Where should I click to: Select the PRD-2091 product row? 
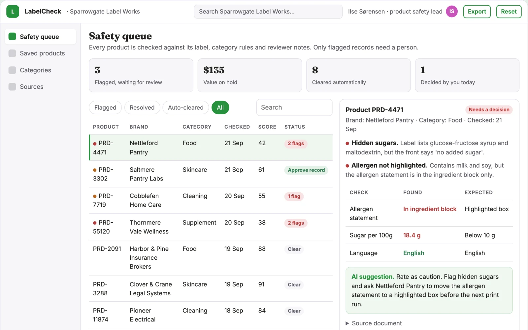211,258
